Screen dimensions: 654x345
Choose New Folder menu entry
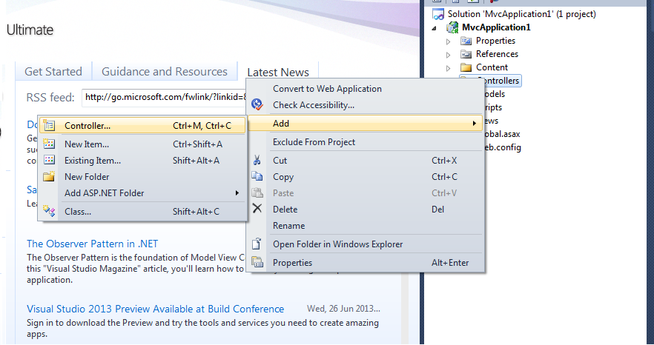(x=142, y=176)
